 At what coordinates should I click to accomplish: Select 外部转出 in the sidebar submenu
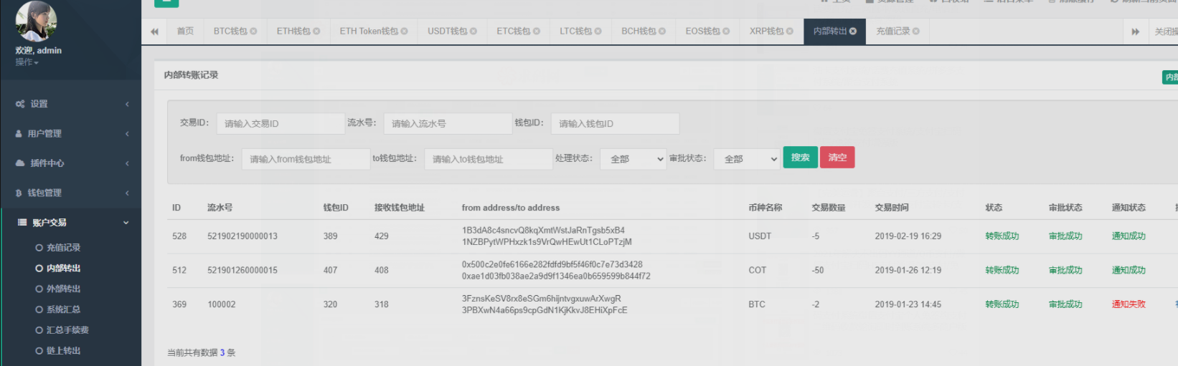pos(63,289)
